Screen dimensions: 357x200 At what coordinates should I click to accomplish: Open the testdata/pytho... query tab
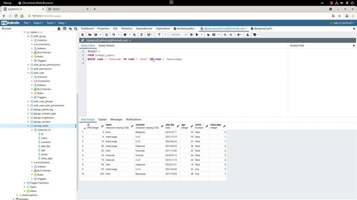185,28
